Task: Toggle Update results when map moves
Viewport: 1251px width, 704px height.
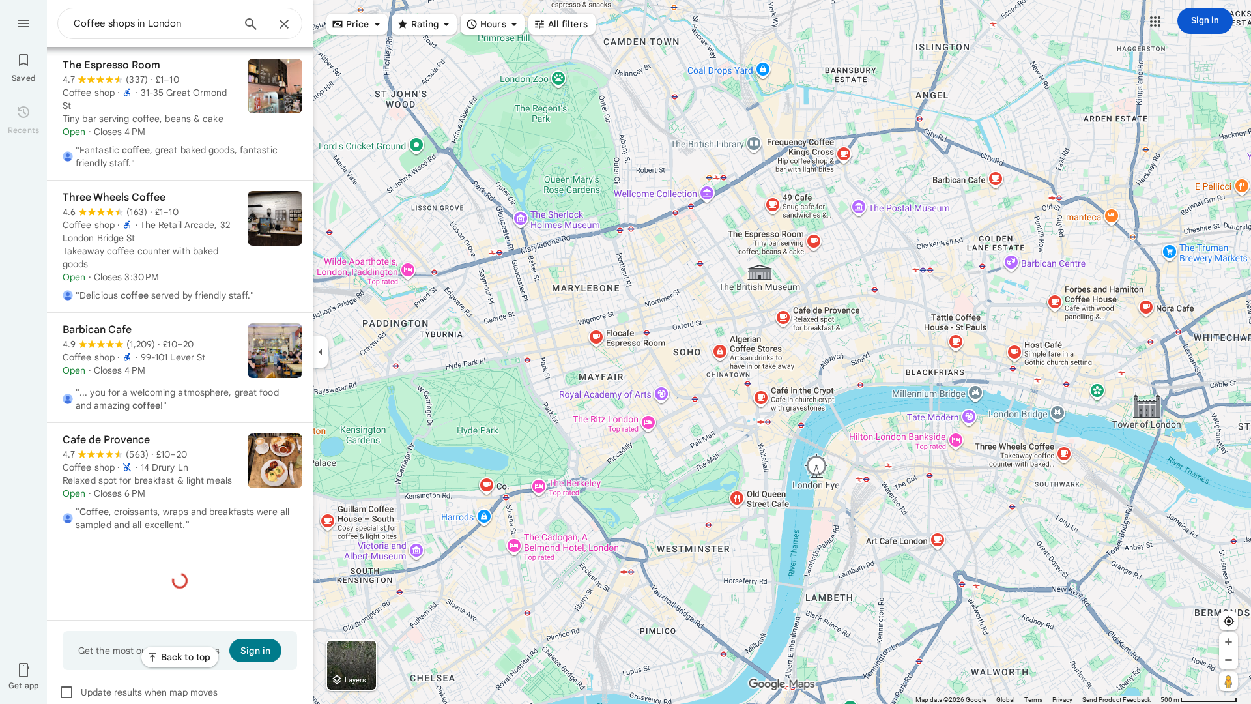Action: [x=66, y=692]
